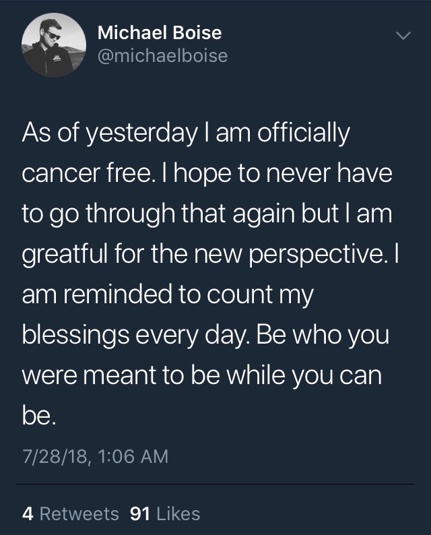View the 4 Retweets list
Viewport: 431px width, 535px height.
71,514
